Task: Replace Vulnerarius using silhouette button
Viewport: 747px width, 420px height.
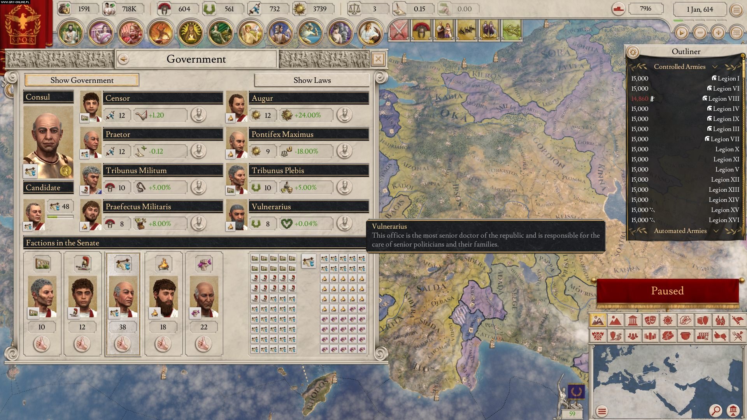Action: coord(344,224)
